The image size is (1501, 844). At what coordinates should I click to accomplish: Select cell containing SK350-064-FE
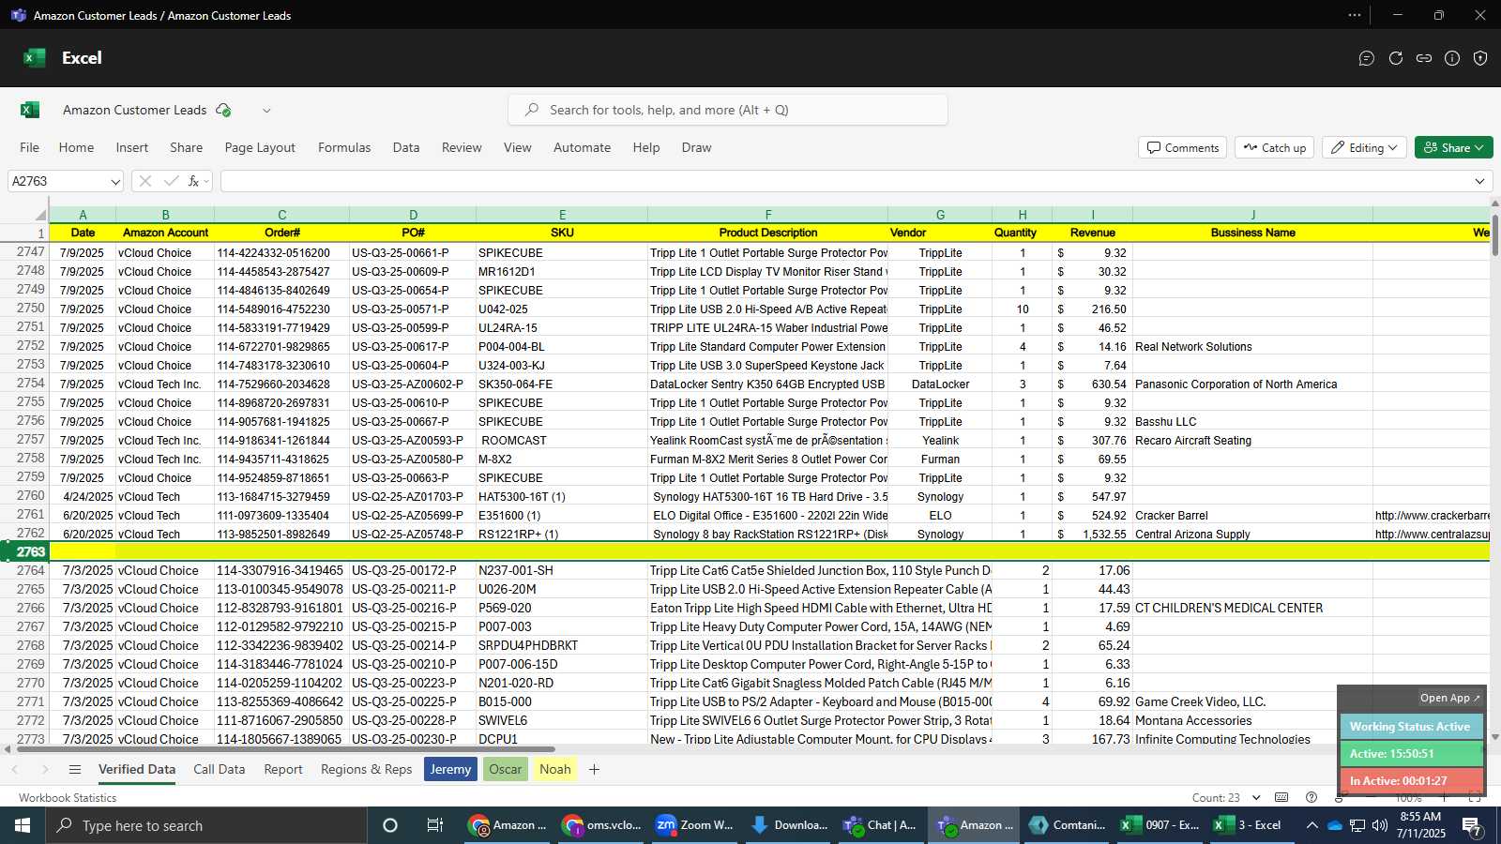[x=561, y=384]
